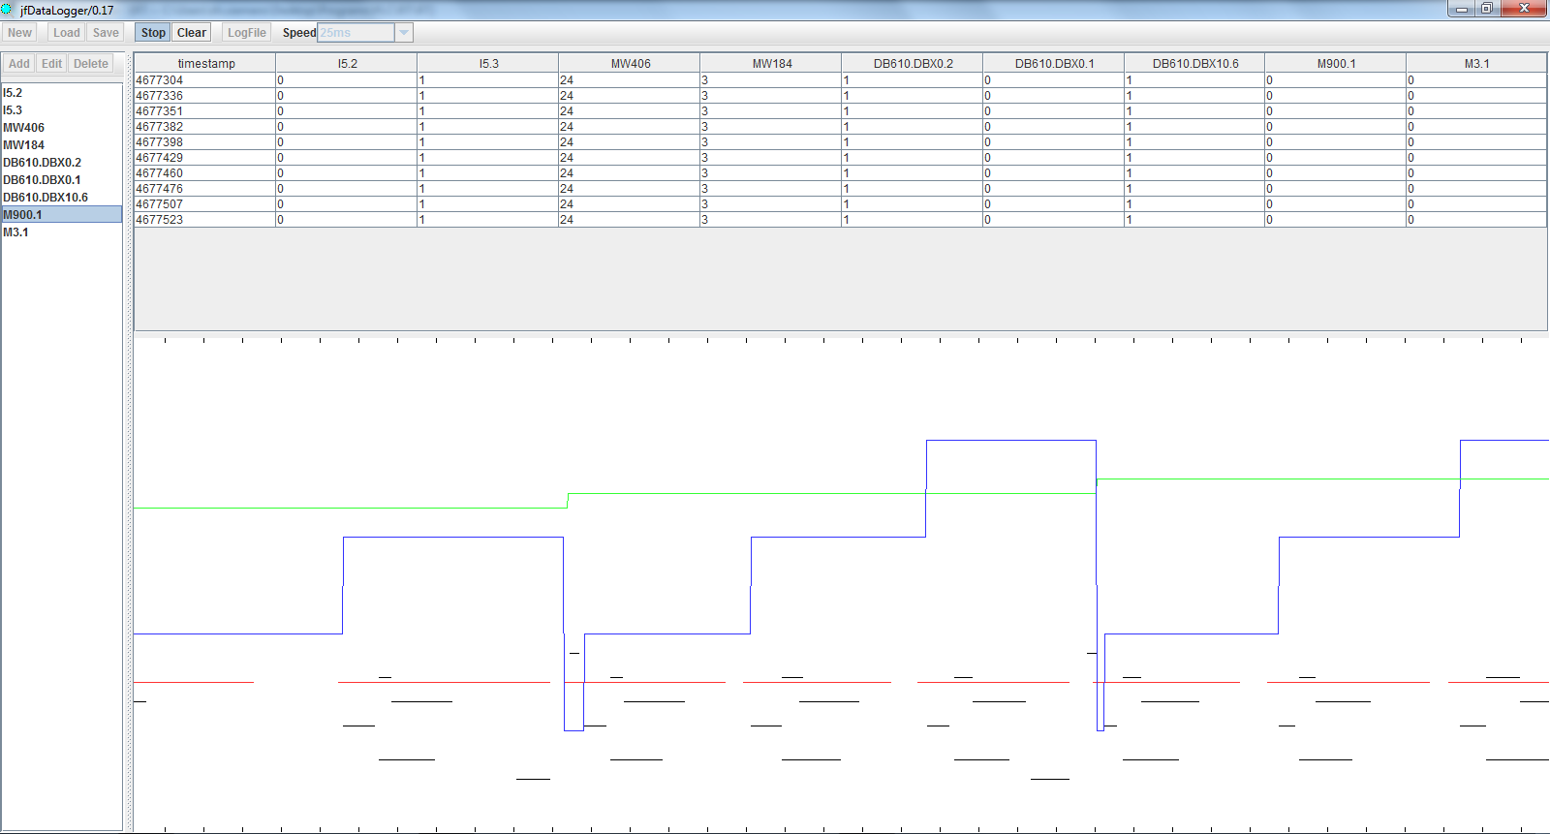Select MW184 in the tag list
The width and height of the screenshot is (1550, 834).
pyautogui.click(x=62, y=145)
